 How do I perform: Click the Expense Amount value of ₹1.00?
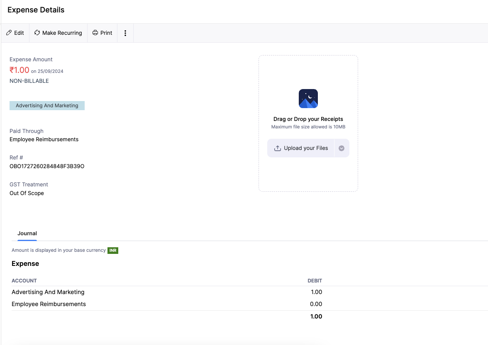point(19,70)
